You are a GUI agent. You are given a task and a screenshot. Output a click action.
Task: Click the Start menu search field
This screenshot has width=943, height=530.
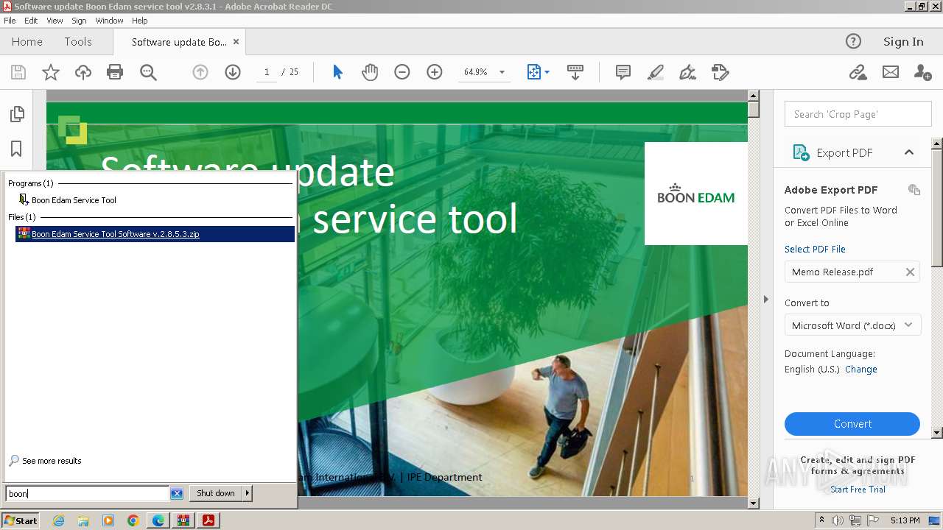pyautogui.click(x=88, y=493)
